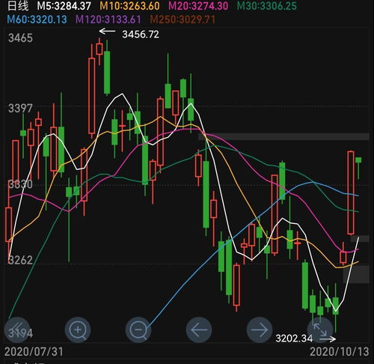Click the end date 2020/10/13
Image resolution: width=374 pixels, height=364 pixels.
pyautogui.click(x=340, y=352)
